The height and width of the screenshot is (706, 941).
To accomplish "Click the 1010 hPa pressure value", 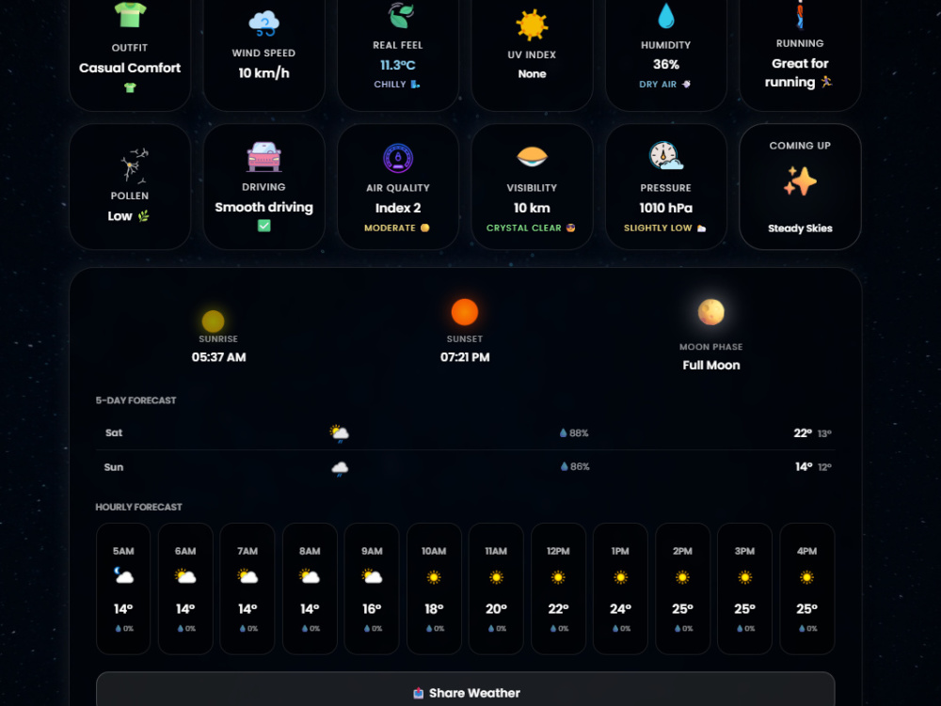I will [665, 208].
